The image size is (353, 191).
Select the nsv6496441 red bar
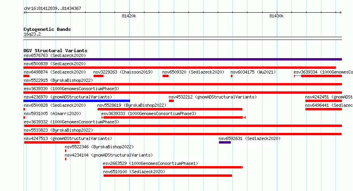click(324, 109)
